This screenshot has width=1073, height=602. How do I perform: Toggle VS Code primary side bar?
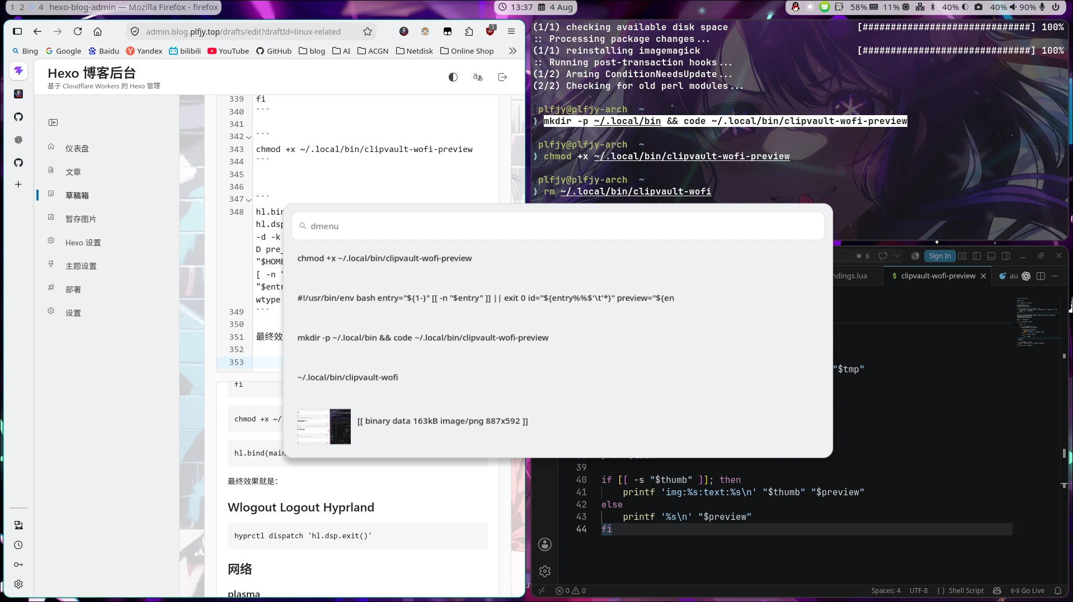977,256
